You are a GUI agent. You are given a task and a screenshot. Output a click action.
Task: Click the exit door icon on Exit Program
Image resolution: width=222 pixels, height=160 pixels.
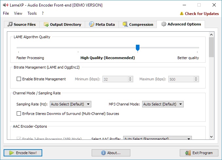[x=188, y=153]
